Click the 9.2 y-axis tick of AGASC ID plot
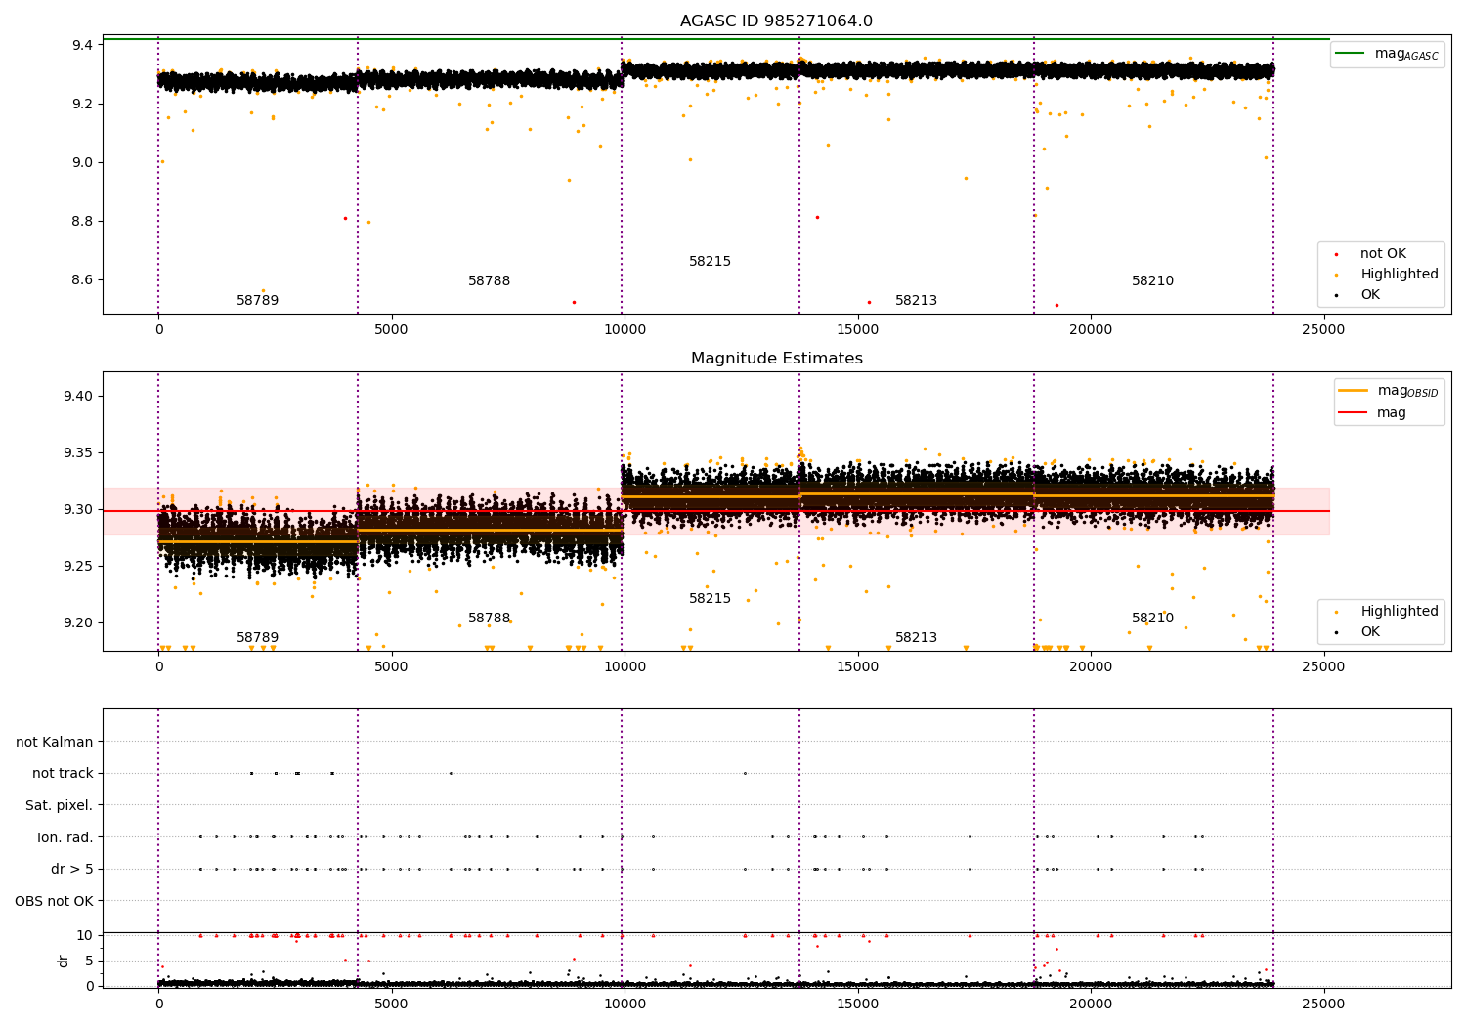Image resolution: width=1466 pixels, height=1026 pixels. [82, 105]
